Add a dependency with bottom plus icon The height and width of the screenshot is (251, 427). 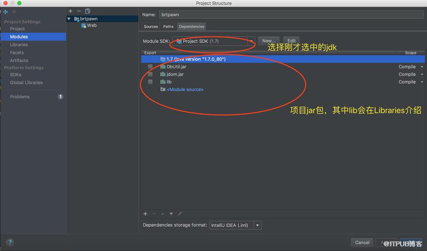[145, 214]
